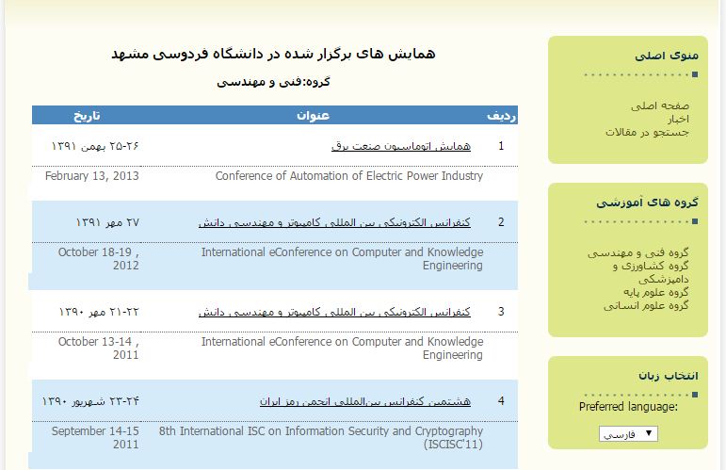Select گروه علوم انسانی in the sidebar
This screenshot has height=470, width=726.
click(646, 305)
